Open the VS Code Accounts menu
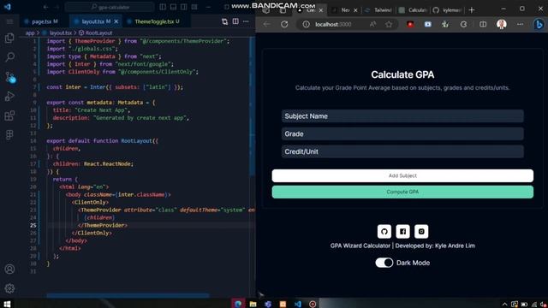The height and width of the screenshot is (308, 548). pyautogui.click(x=9, y=269)
